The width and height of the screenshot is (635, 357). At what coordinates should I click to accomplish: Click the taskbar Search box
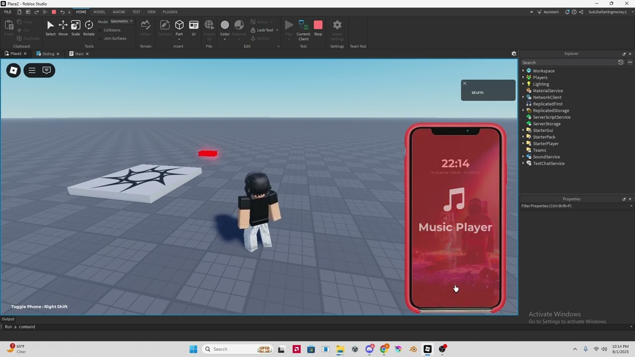[238, 349]
